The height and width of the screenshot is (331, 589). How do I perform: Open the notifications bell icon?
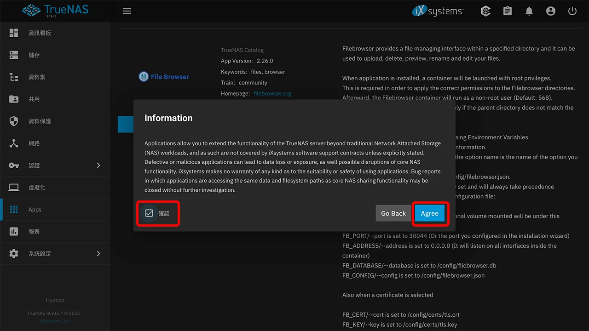click(529, 11)
